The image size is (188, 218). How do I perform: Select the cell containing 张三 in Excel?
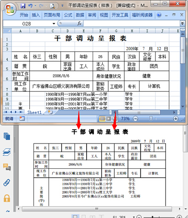(x=37, y=57)
